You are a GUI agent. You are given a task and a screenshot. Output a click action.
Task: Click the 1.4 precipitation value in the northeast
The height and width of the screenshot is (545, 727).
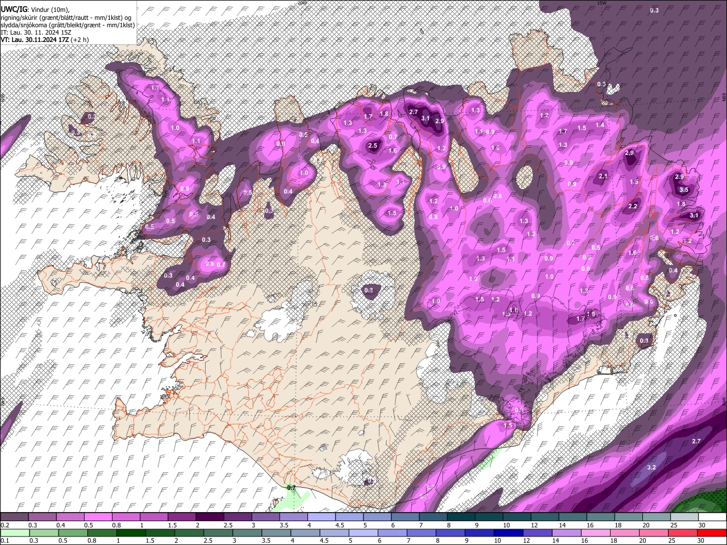(600, 125)
